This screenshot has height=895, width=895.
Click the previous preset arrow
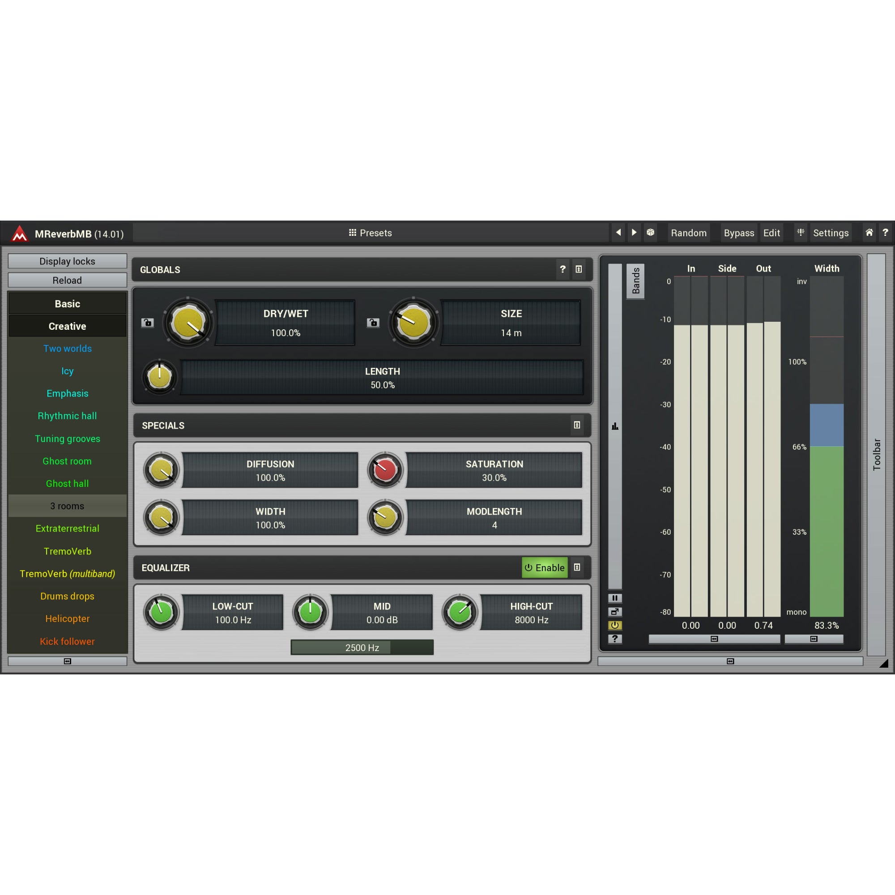click(x=618, y=233)
